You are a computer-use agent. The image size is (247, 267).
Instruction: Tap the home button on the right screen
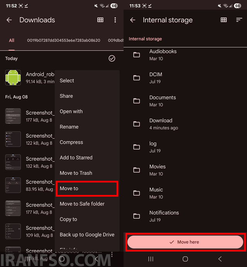click(185, 259)
